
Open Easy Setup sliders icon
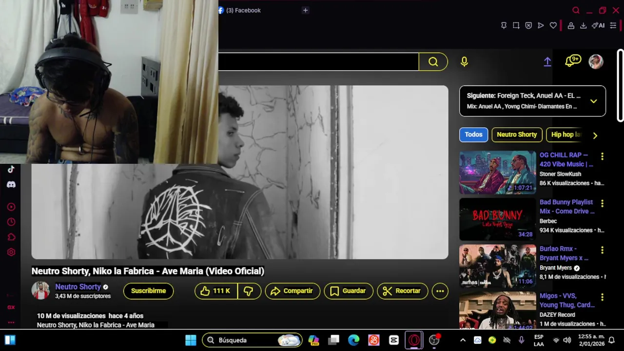613,25
